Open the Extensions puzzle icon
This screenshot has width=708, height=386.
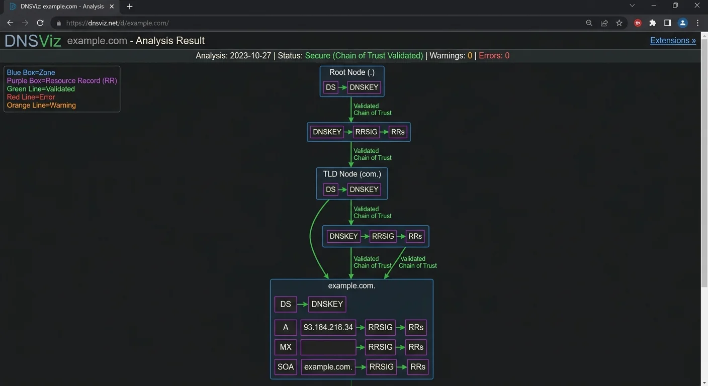coord(653,23)
